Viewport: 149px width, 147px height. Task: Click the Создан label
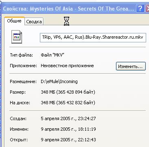coord(18,118)
